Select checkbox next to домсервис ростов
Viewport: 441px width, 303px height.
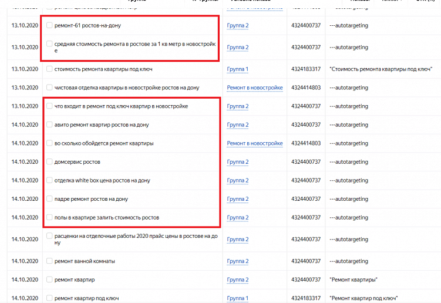pos(49,161)
